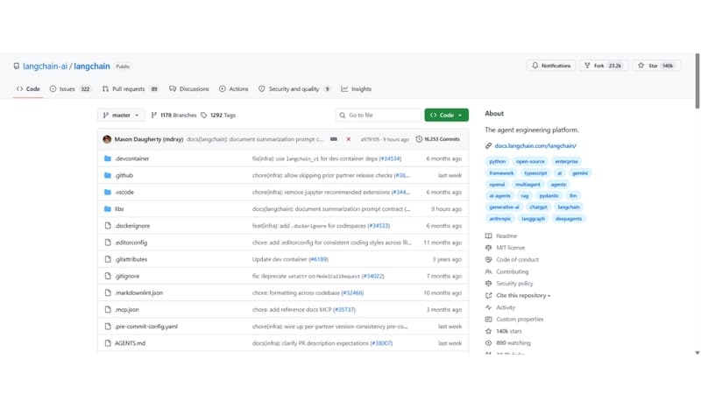Switch to the Code tab

(28, 89)
